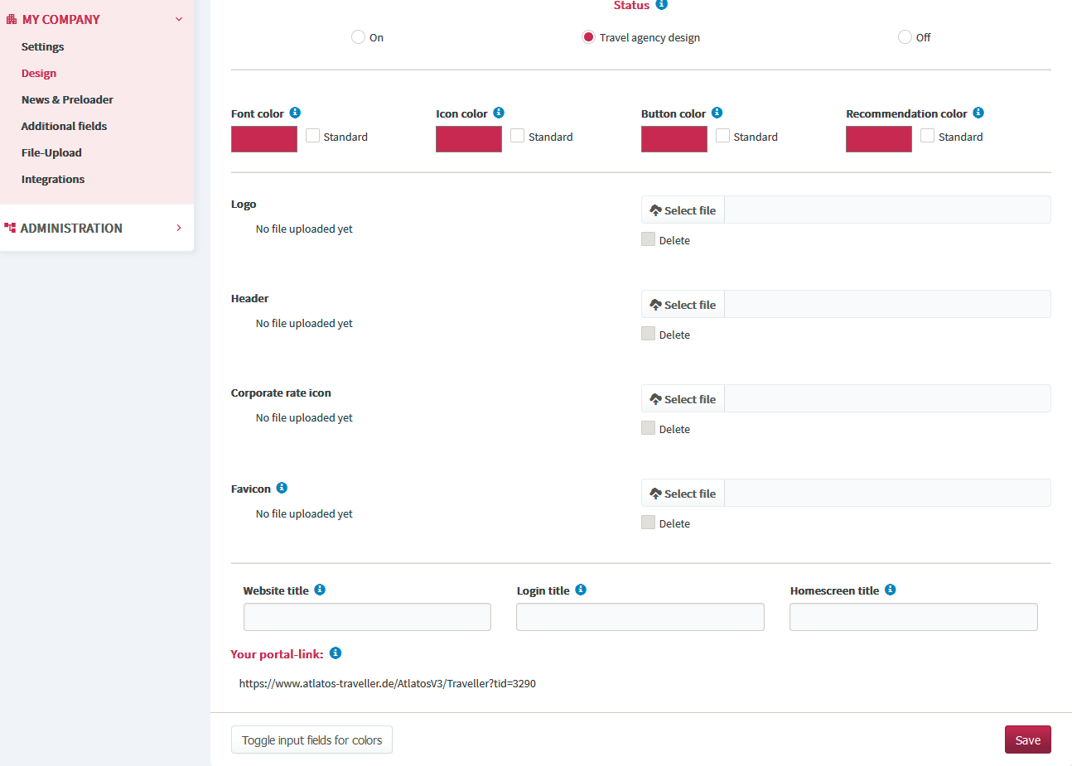This screenshot has height=766, width=1072.
Task: Check Standard for Font color
Action: pos(312,135)
